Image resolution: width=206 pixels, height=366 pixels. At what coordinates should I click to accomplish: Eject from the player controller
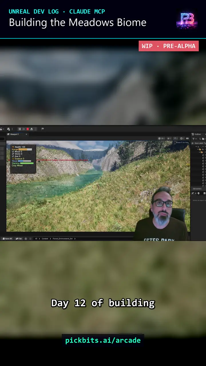31,129
